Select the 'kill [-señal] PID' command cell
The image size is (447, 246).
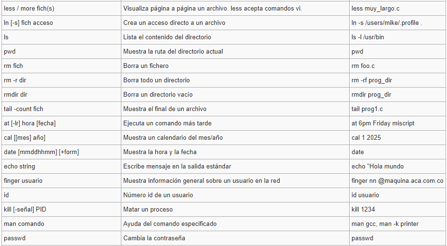click(x=28, y=210)
